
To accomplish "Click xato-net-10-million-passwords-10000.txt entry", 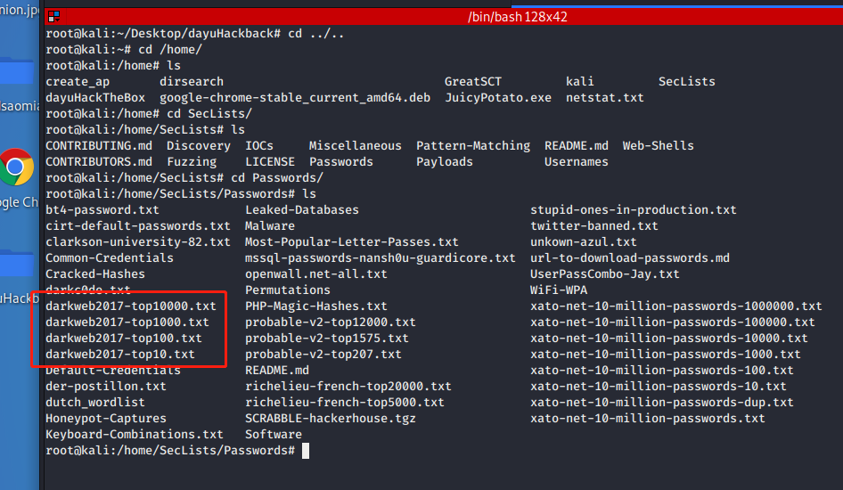I will click(669, 339).
